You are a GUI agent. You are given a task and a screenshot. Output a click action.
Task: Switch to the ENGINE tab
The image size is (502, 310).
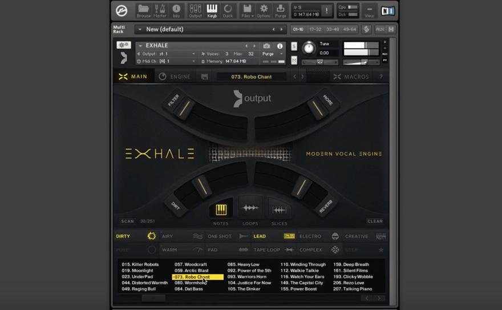[x=175, y=77]
